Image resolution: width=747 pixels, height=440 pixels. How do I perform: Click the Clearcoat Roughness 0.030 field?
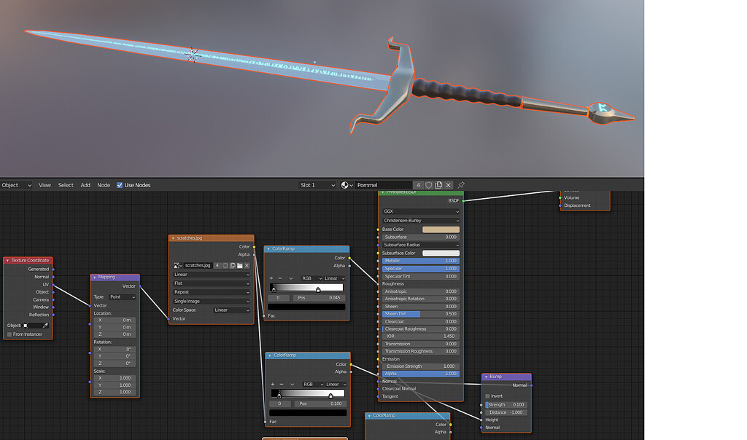tap(421, 329)
